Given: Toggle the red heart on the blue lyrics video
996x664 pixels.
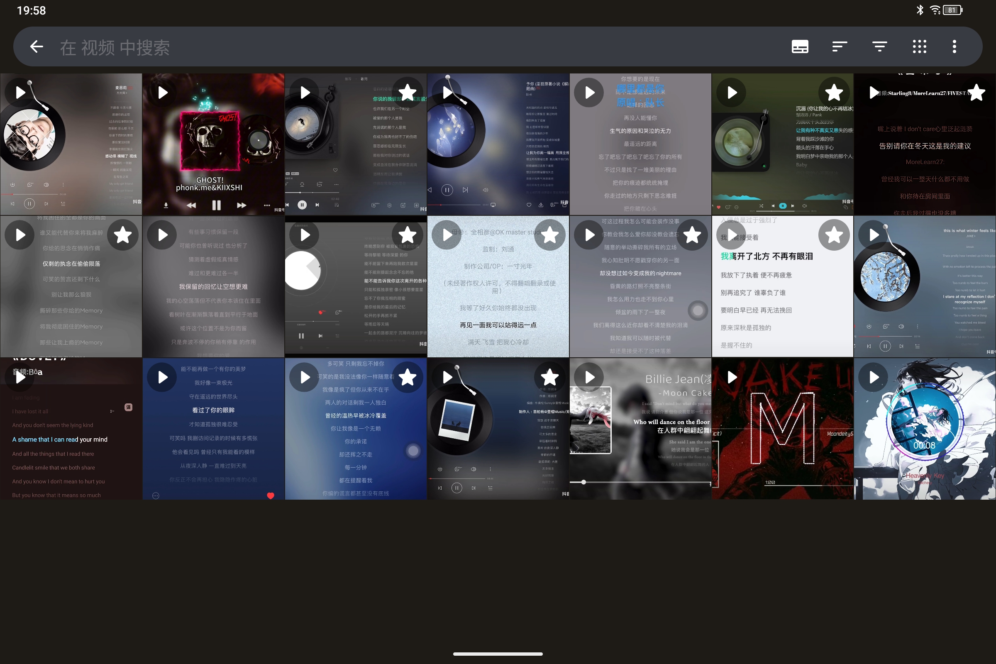Looking at the screenshot, I should (271, 496).
